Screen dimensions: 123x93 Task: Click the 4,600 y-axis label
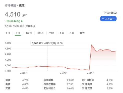point(8,49)
